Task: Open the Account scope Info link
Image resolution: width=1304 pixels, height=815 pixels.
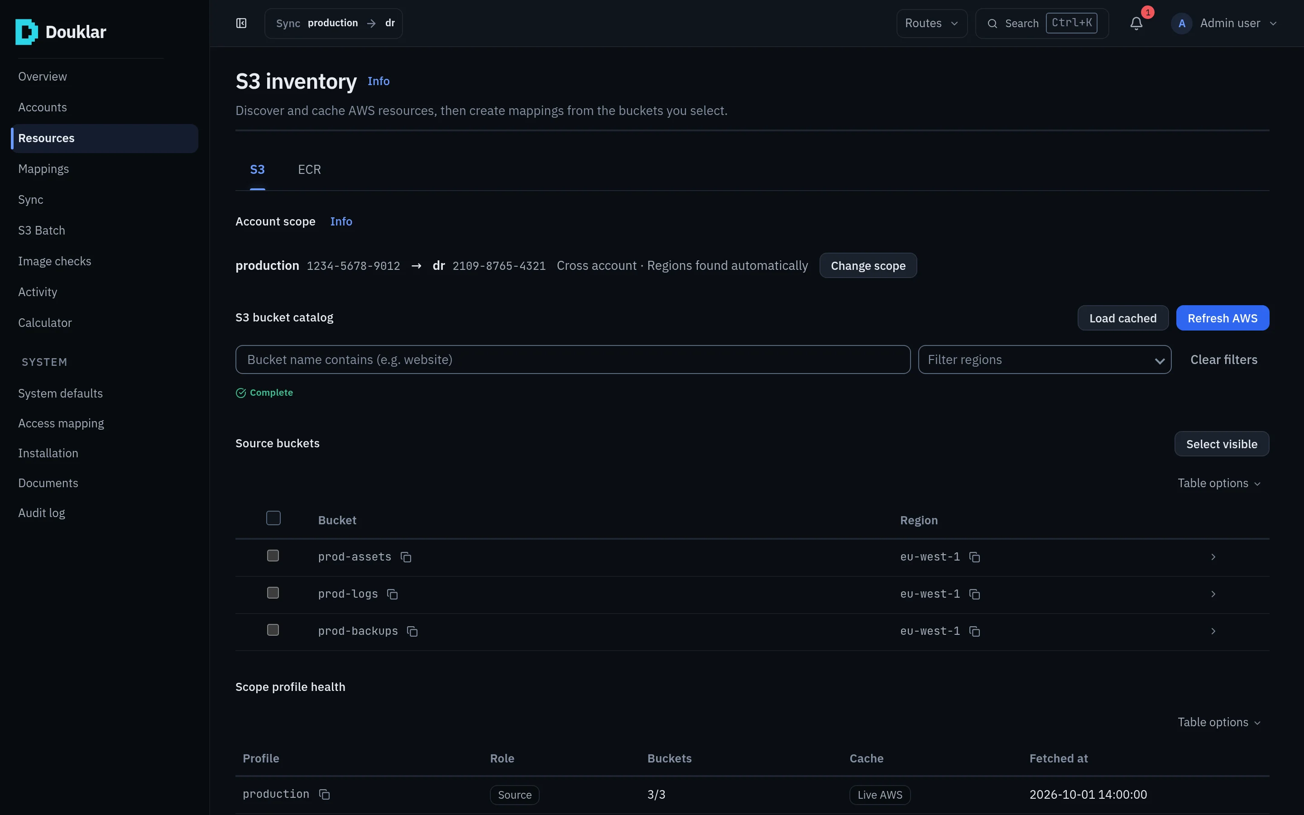Action: coord(341,221)
